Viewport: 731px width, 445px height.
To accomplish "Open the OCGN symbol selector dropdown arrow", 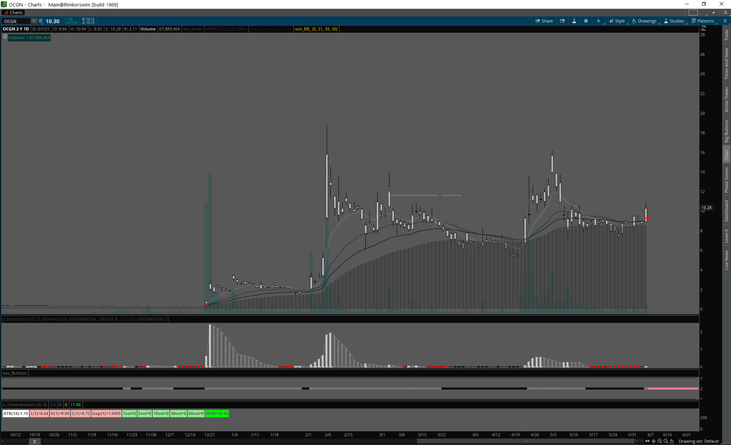I will [34, 21].
